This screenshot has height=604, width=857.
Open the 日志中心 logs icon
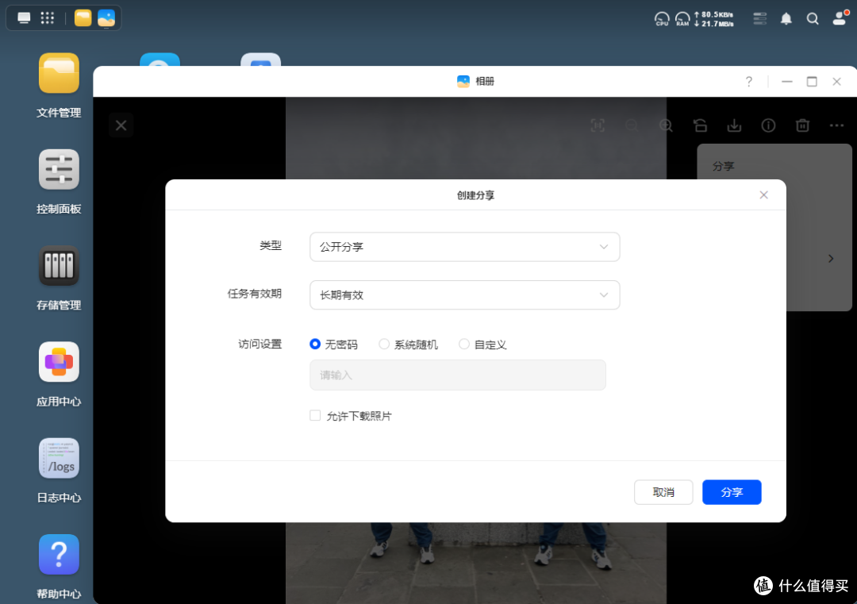pyautogui.click(x=59, y=458)
